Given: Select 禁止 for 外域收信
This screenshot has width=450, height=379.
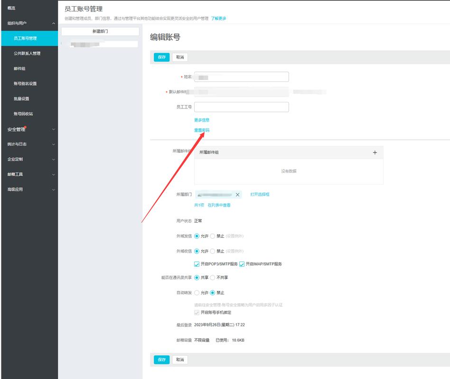Looking at the screenshot, I should pyautogui.click(x=213, y=251).
